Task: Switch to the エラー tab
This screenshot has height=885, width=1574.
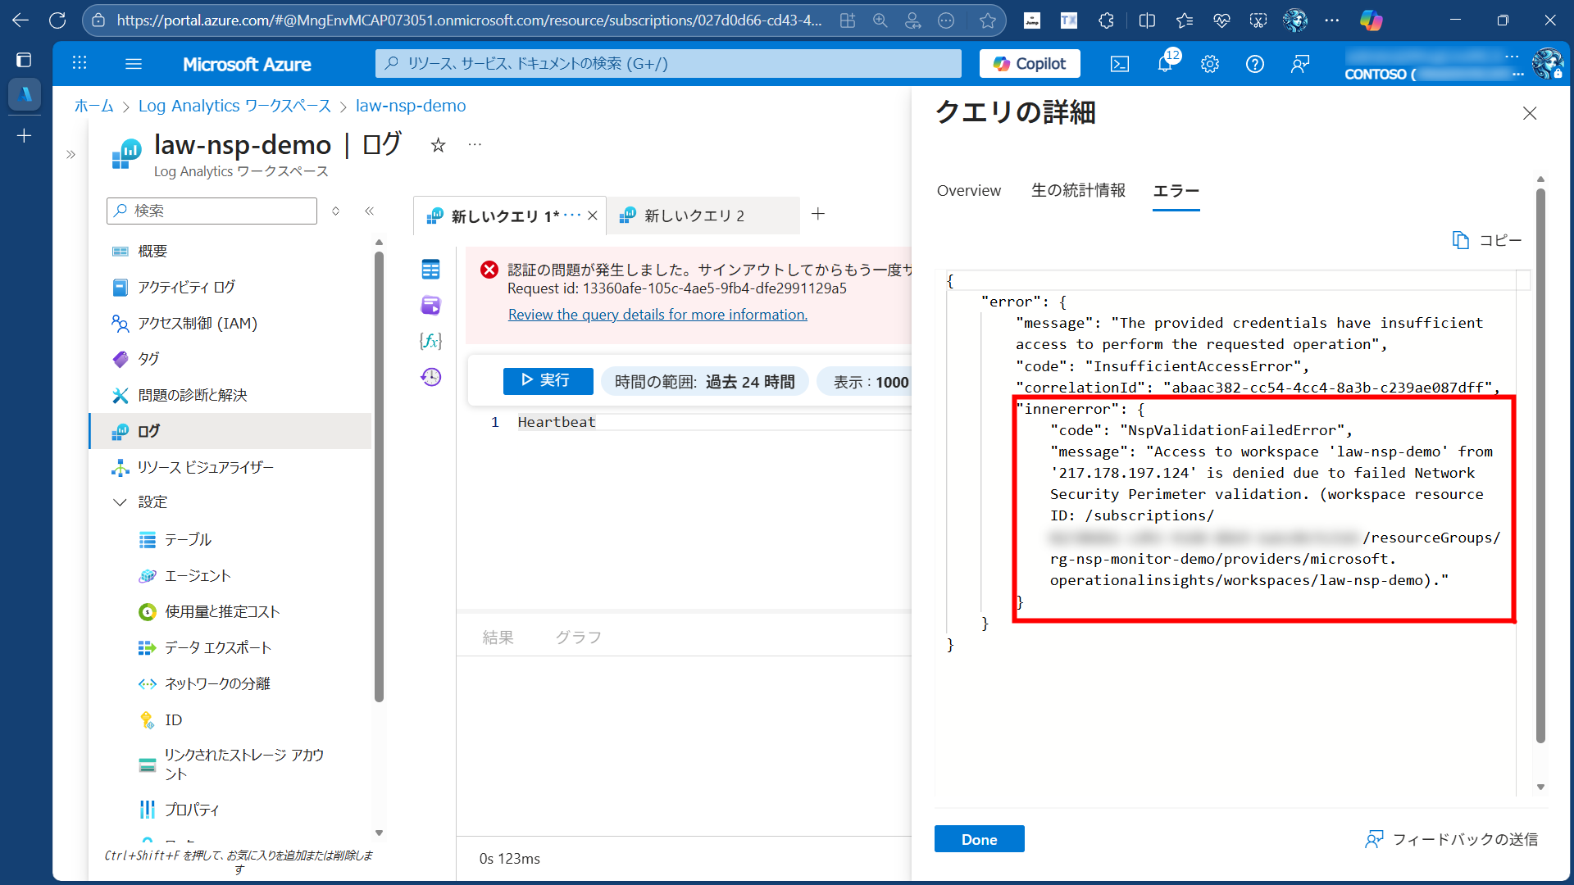Action: click(1176, 189)
